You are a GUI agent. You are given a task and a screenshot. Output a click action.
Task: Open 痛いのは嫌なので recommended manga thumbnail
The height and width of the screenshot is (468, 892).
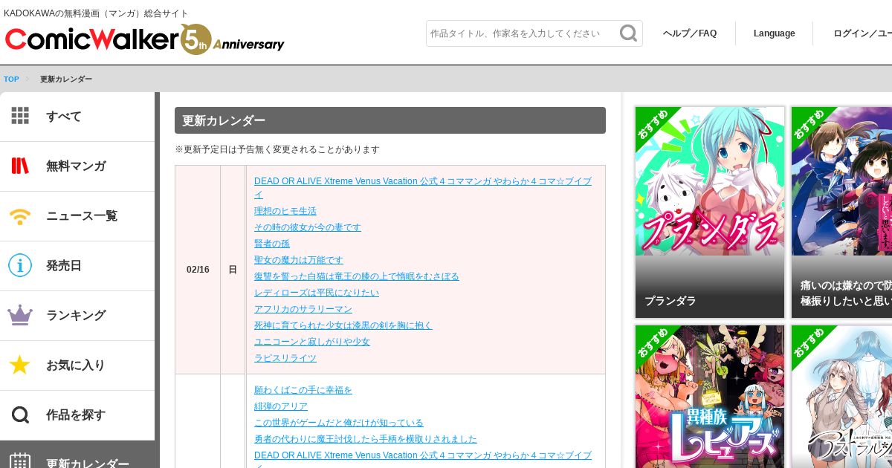pos(841,212)
